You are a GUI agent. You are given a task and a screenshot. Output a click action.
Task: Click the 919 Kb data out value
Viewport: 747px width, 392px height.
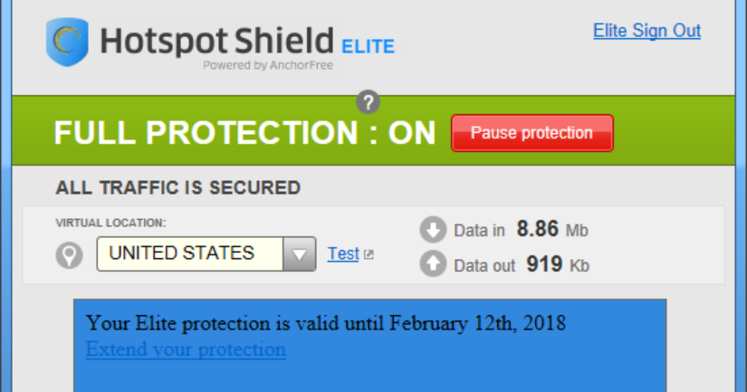[557, 265]
